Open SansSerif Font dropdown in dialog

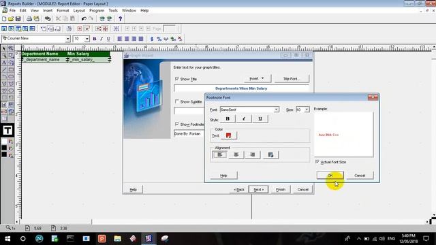(x=276, y=110)
